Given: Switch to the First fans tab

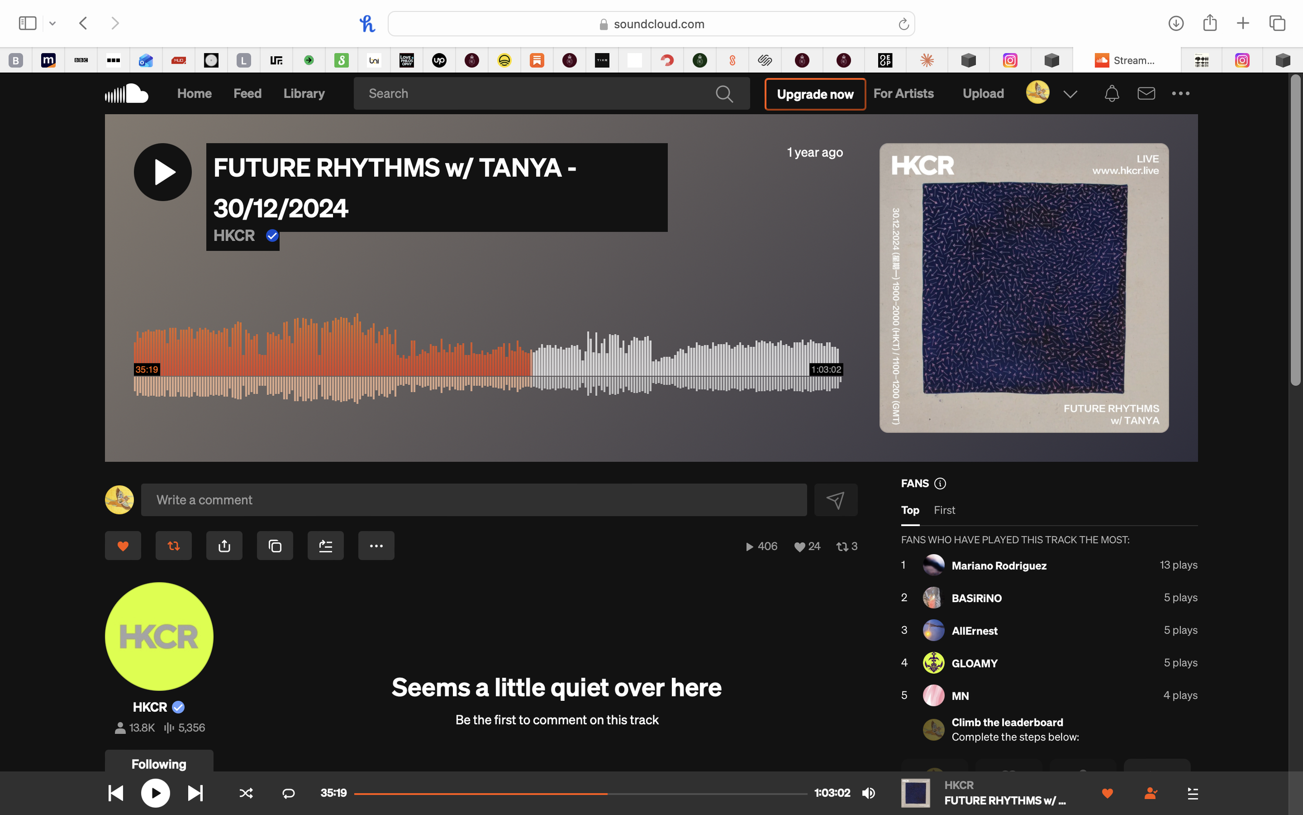Looking at the screenshot, I should click(x=944, y=510).
